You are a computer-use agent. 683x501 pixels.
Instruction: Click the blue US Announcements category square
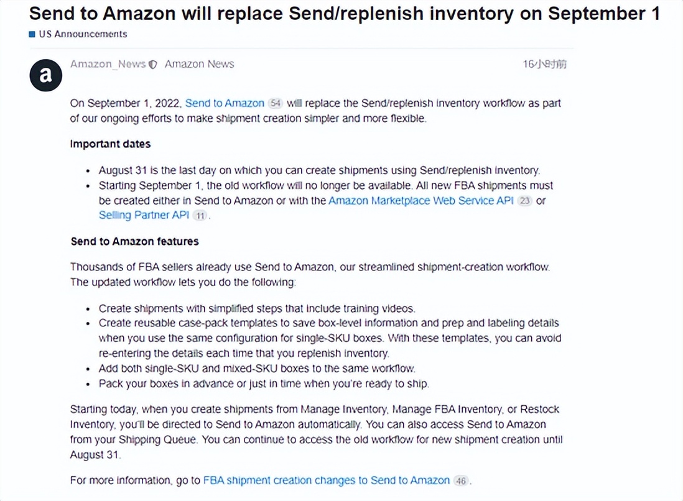pos(32,34)
